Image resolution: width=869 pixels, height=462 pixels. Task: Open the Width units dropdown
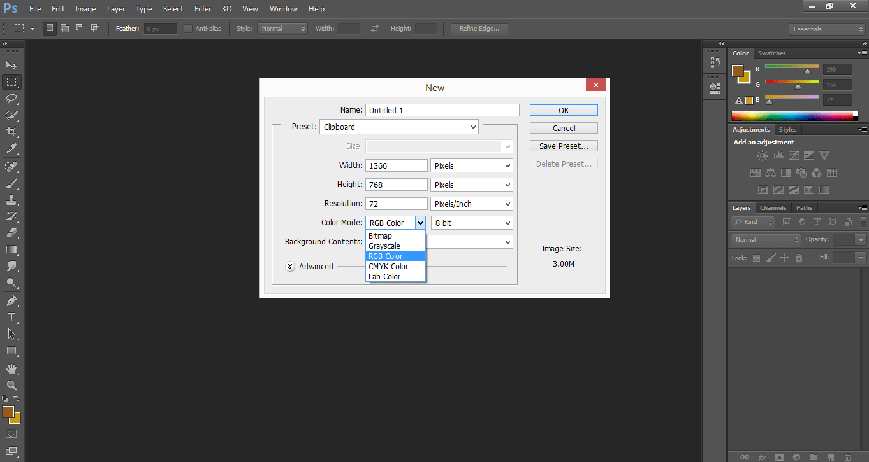coord(471,165)
